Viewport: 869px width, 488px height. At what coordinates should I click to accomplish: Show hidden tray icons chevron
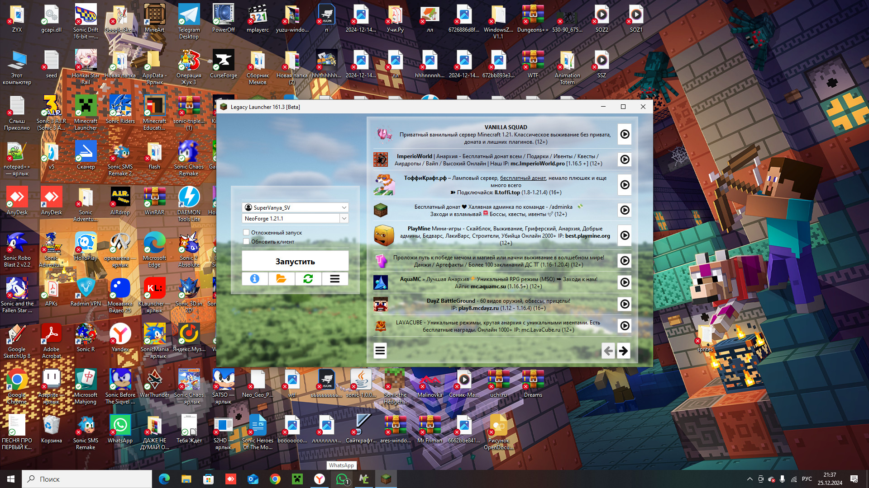point(750,479)
